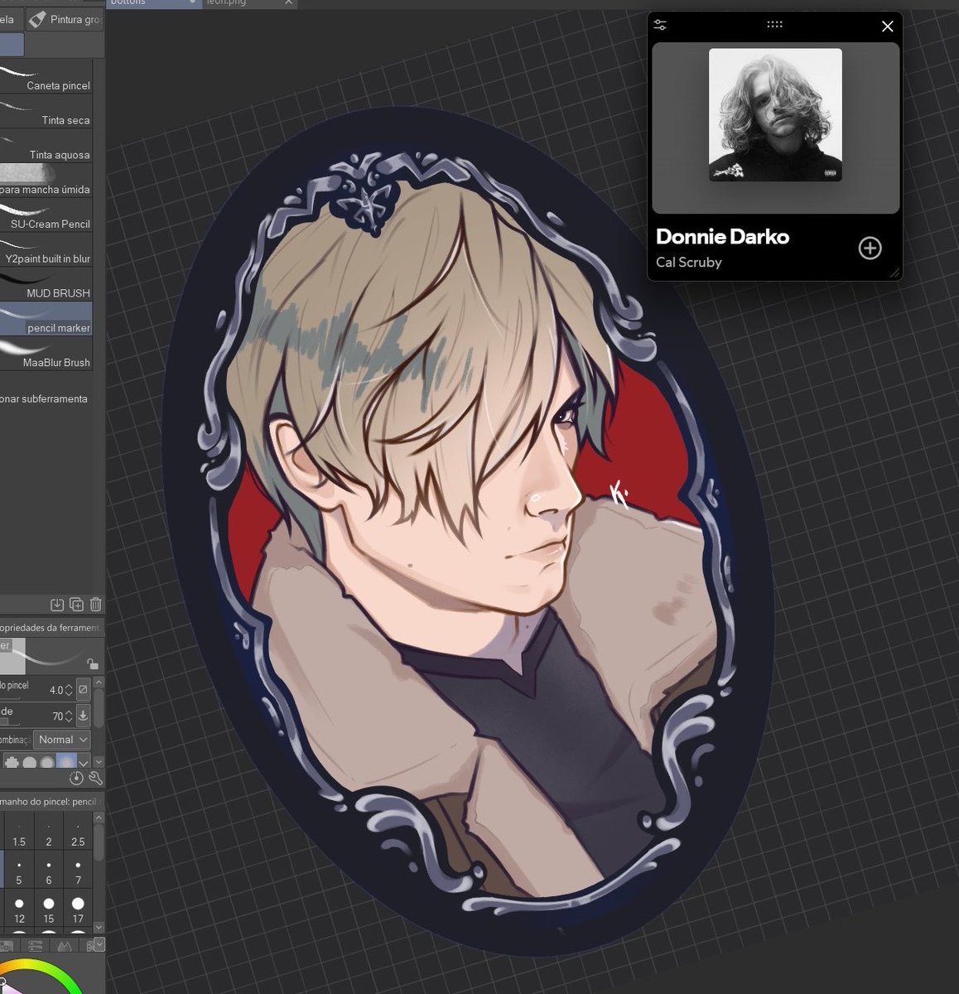
Task: Select the Y2paint built in blur brush
Action: pos(46,251)
